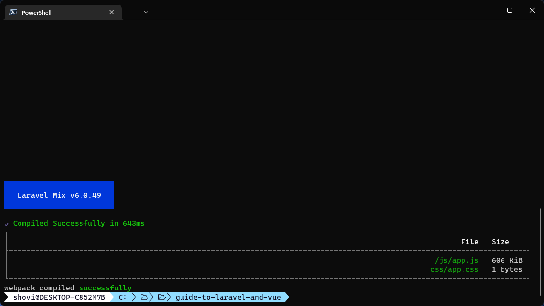Click the 606 KiB size value
The image size is (544, 306).
click(x=507, y=260)
